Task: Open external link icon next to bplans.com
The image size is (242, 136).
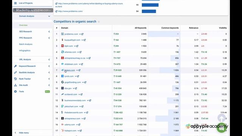Action: click(79, 70)
